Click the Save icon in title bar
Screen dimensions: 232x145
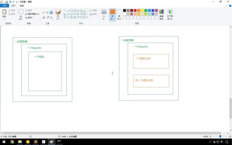click(7, 2)
